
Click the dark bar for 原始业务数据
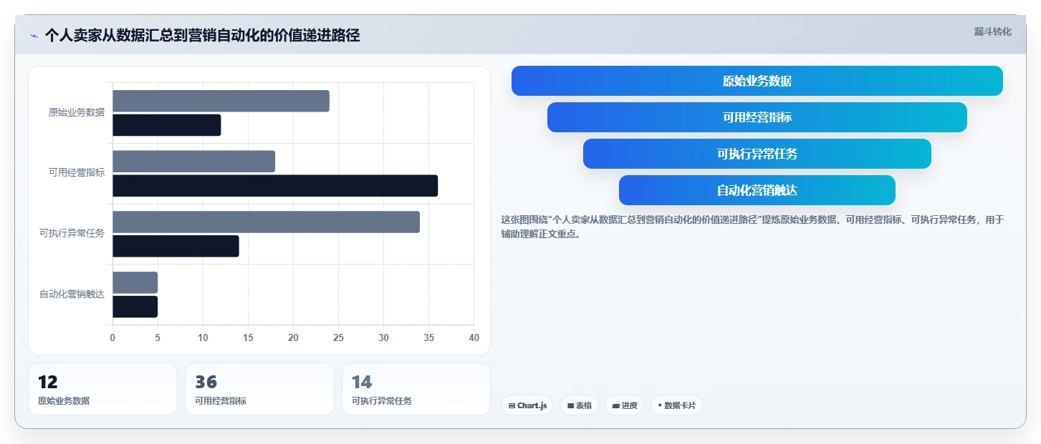(x=166, y=125)
